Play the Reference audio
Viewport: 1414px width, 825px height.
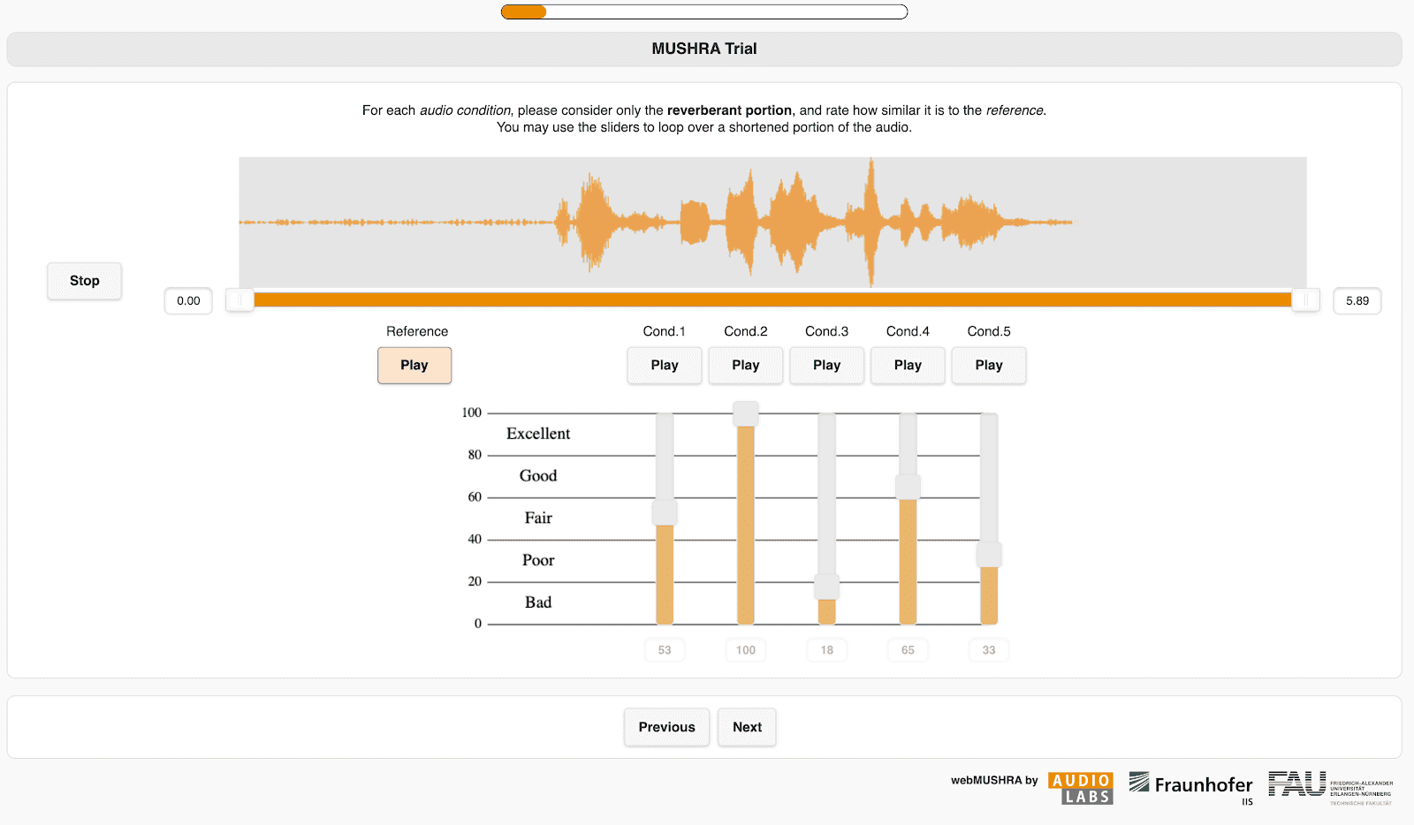[414, 365]
